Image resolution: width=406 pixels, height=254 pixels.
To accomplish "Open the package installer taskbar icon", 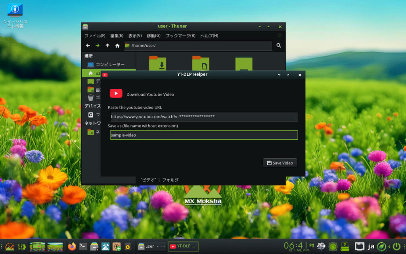I will (117, 246).
